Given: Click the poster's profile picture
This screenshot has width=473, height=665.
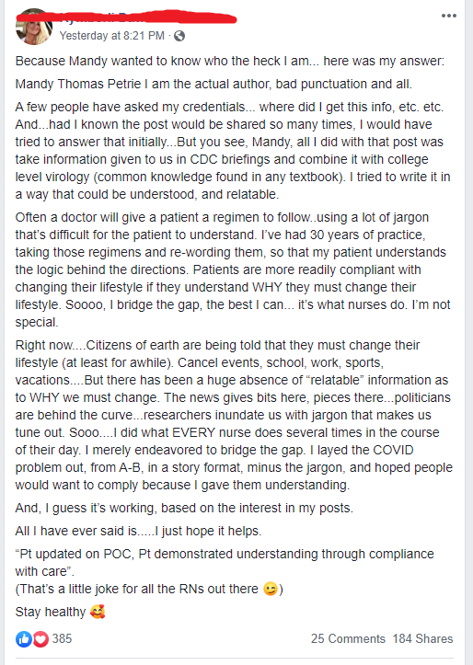Looking at the screenshot, I should tap(34, 28).
